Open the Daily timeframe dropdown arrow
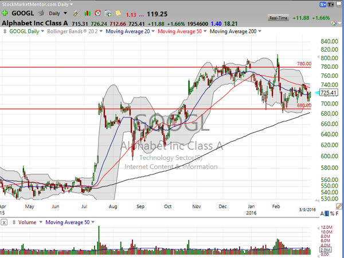The image size is (344, 258). tap(65, 13)
